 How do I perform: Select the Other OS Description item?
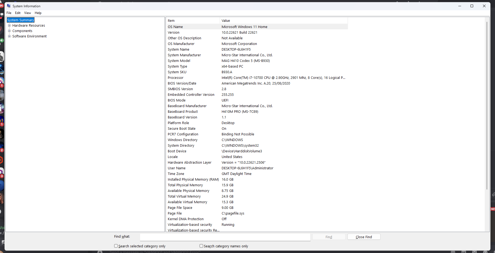184,38
